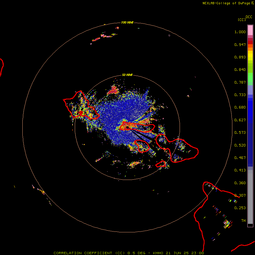Click the pink segment of the color bar
The image size is (255, 255).
click(250, 30)
